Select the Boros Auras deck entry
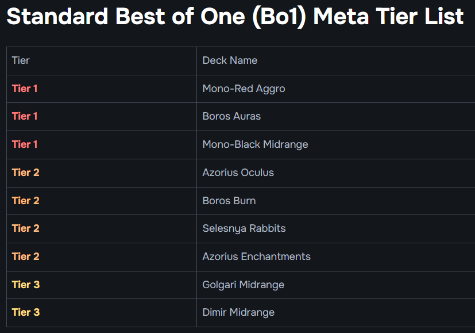 coord(231,116)
